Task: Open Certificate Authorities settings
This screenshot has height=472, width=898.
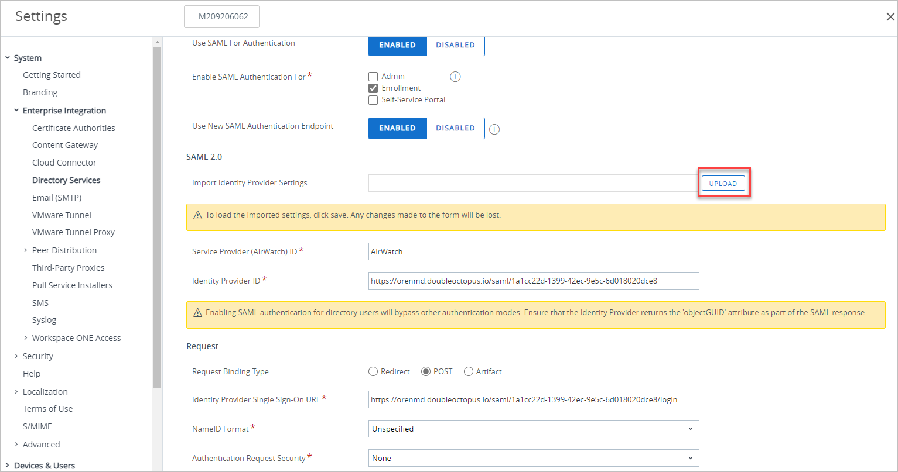Action: 74,128
